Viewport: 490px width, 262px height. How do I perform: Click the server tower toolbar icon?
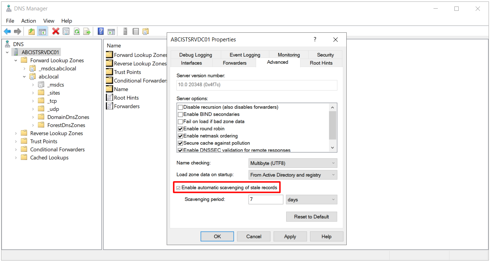[x=125, y=31]
